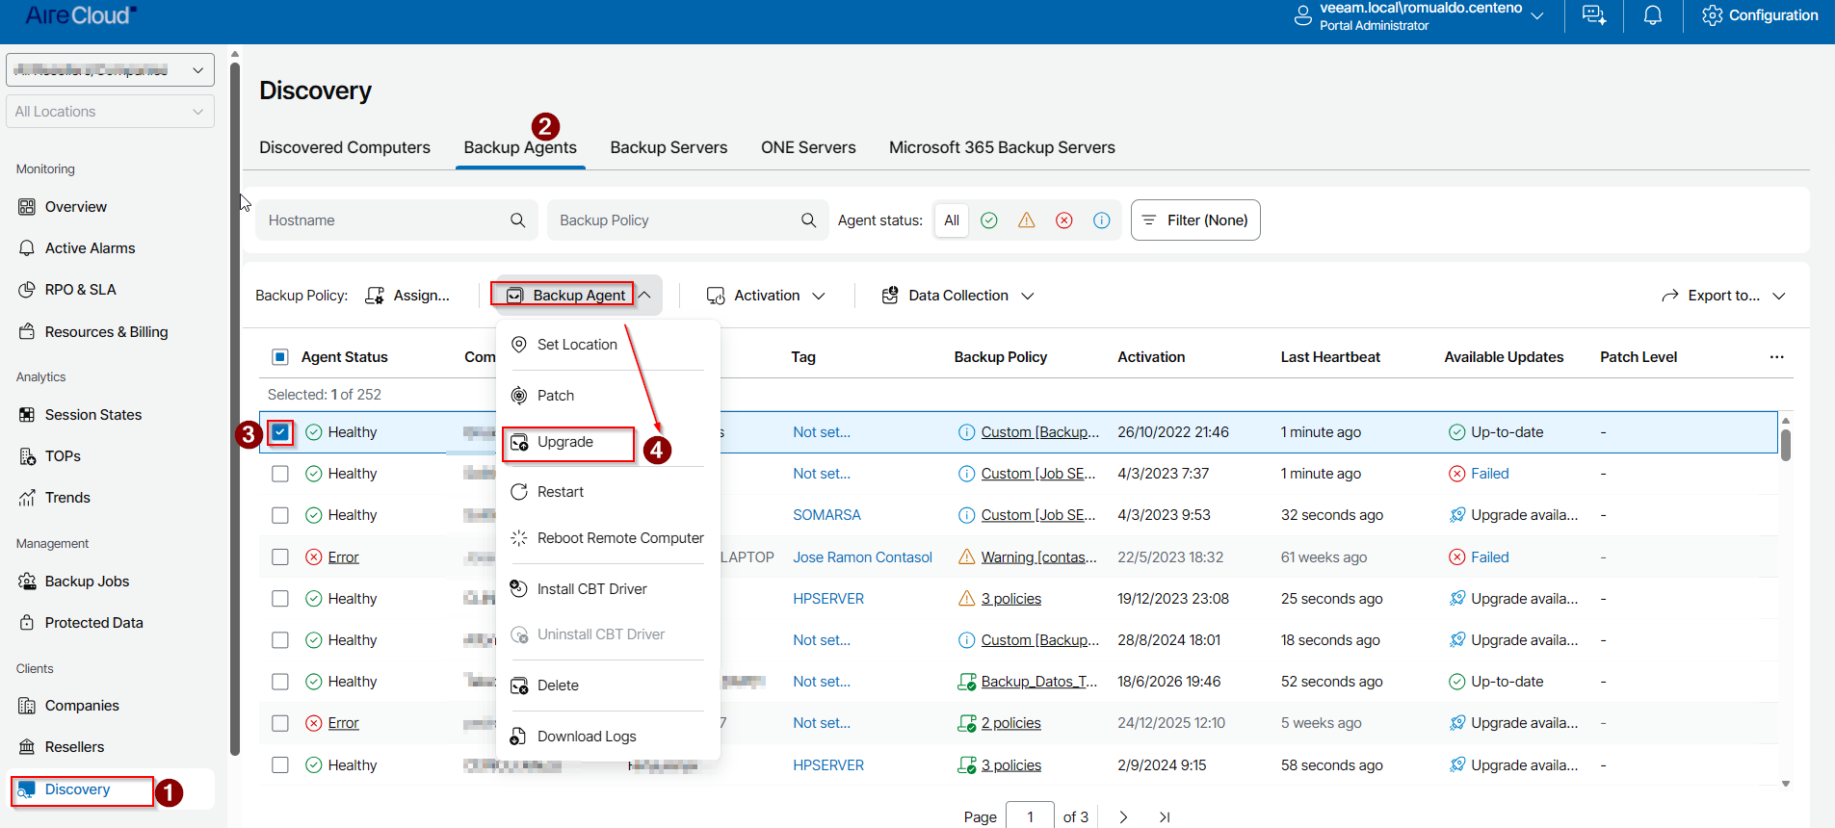This screenshot has width=1835, height=828.
Task: Check the SOMARSA row checkbox
Action: (280, 515)
